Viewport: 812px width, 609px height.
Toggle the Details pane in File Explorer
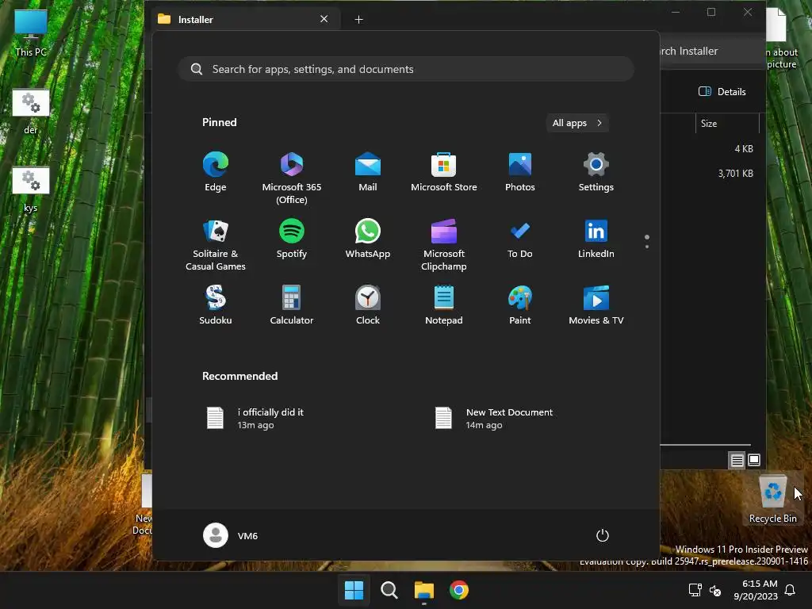click(x=722, y=92)
